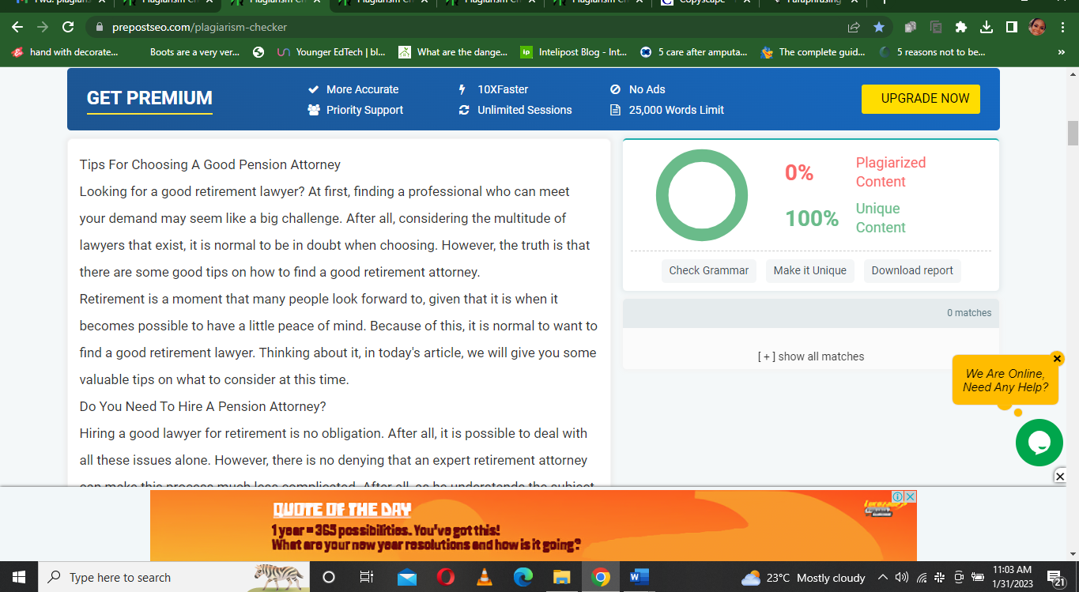The height and width of the screenshot is (592, 1079).
Task: Open Wi-Fi network settings in tray
Action: (922, 577)
